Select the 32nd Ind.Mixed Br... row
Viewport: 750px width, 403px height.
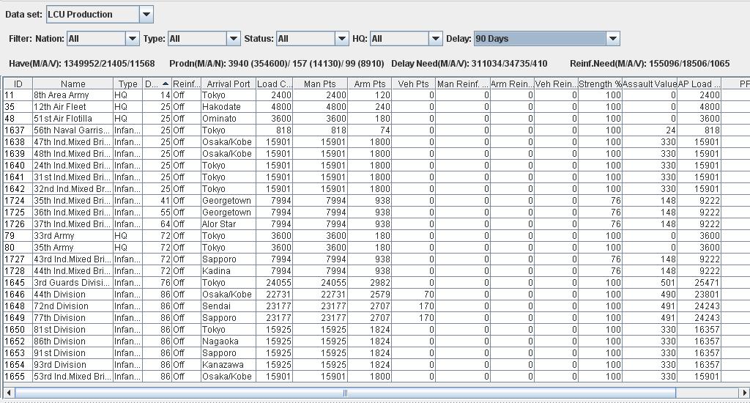[376, 189]
